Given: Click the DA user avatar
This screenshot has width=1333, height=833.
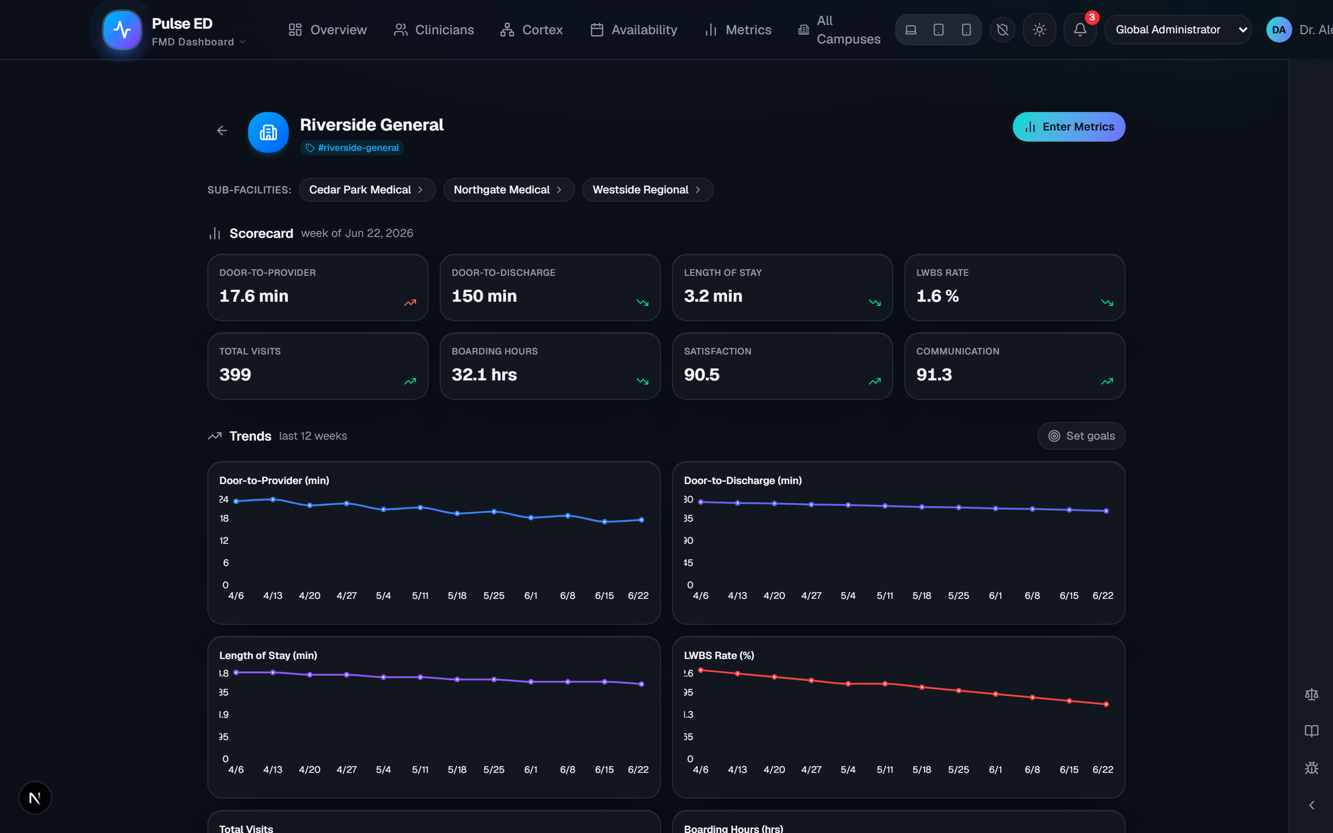Looking at the screenshot, I should point(1279,30).
